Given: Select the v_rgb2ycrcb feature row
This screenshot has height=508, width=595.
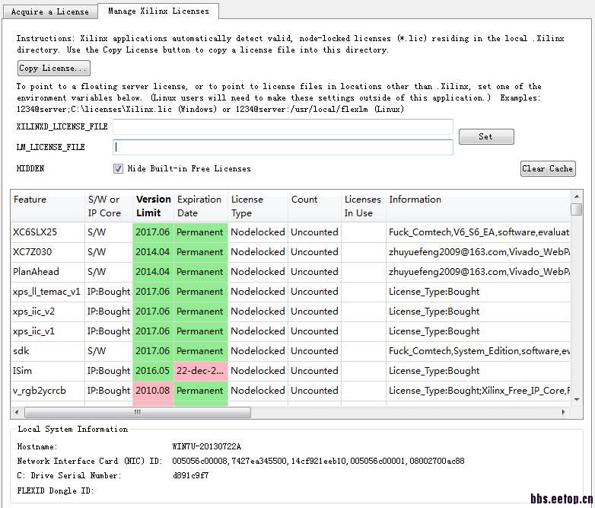Looking at the screenshot, I should coord(291,390).
